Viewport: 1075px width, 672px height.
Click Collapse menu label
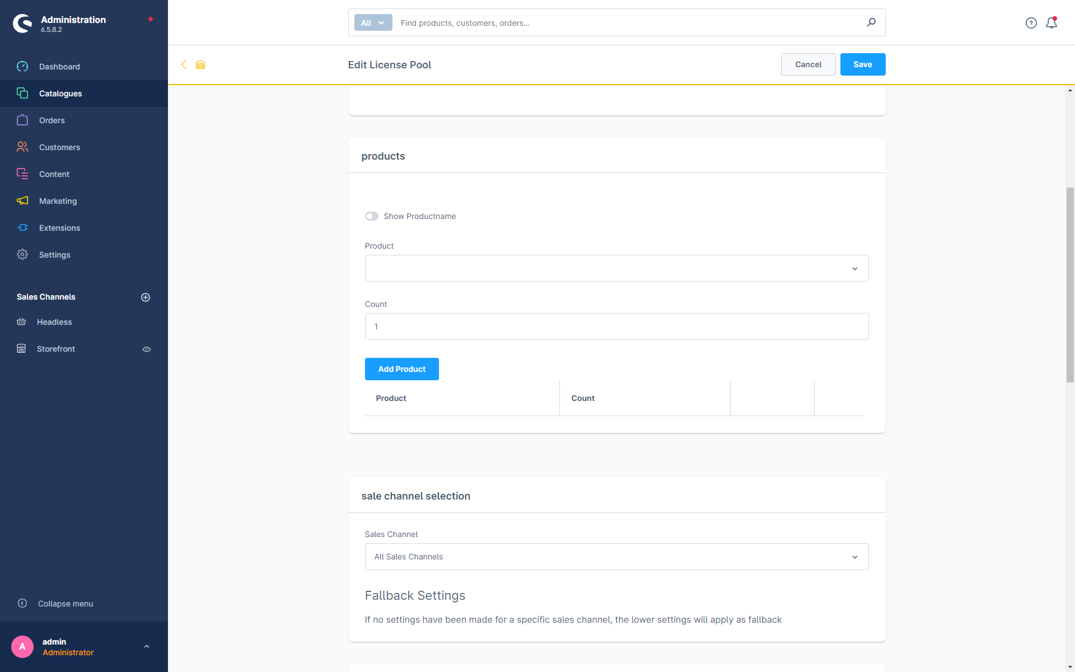[x=66, y=604]
